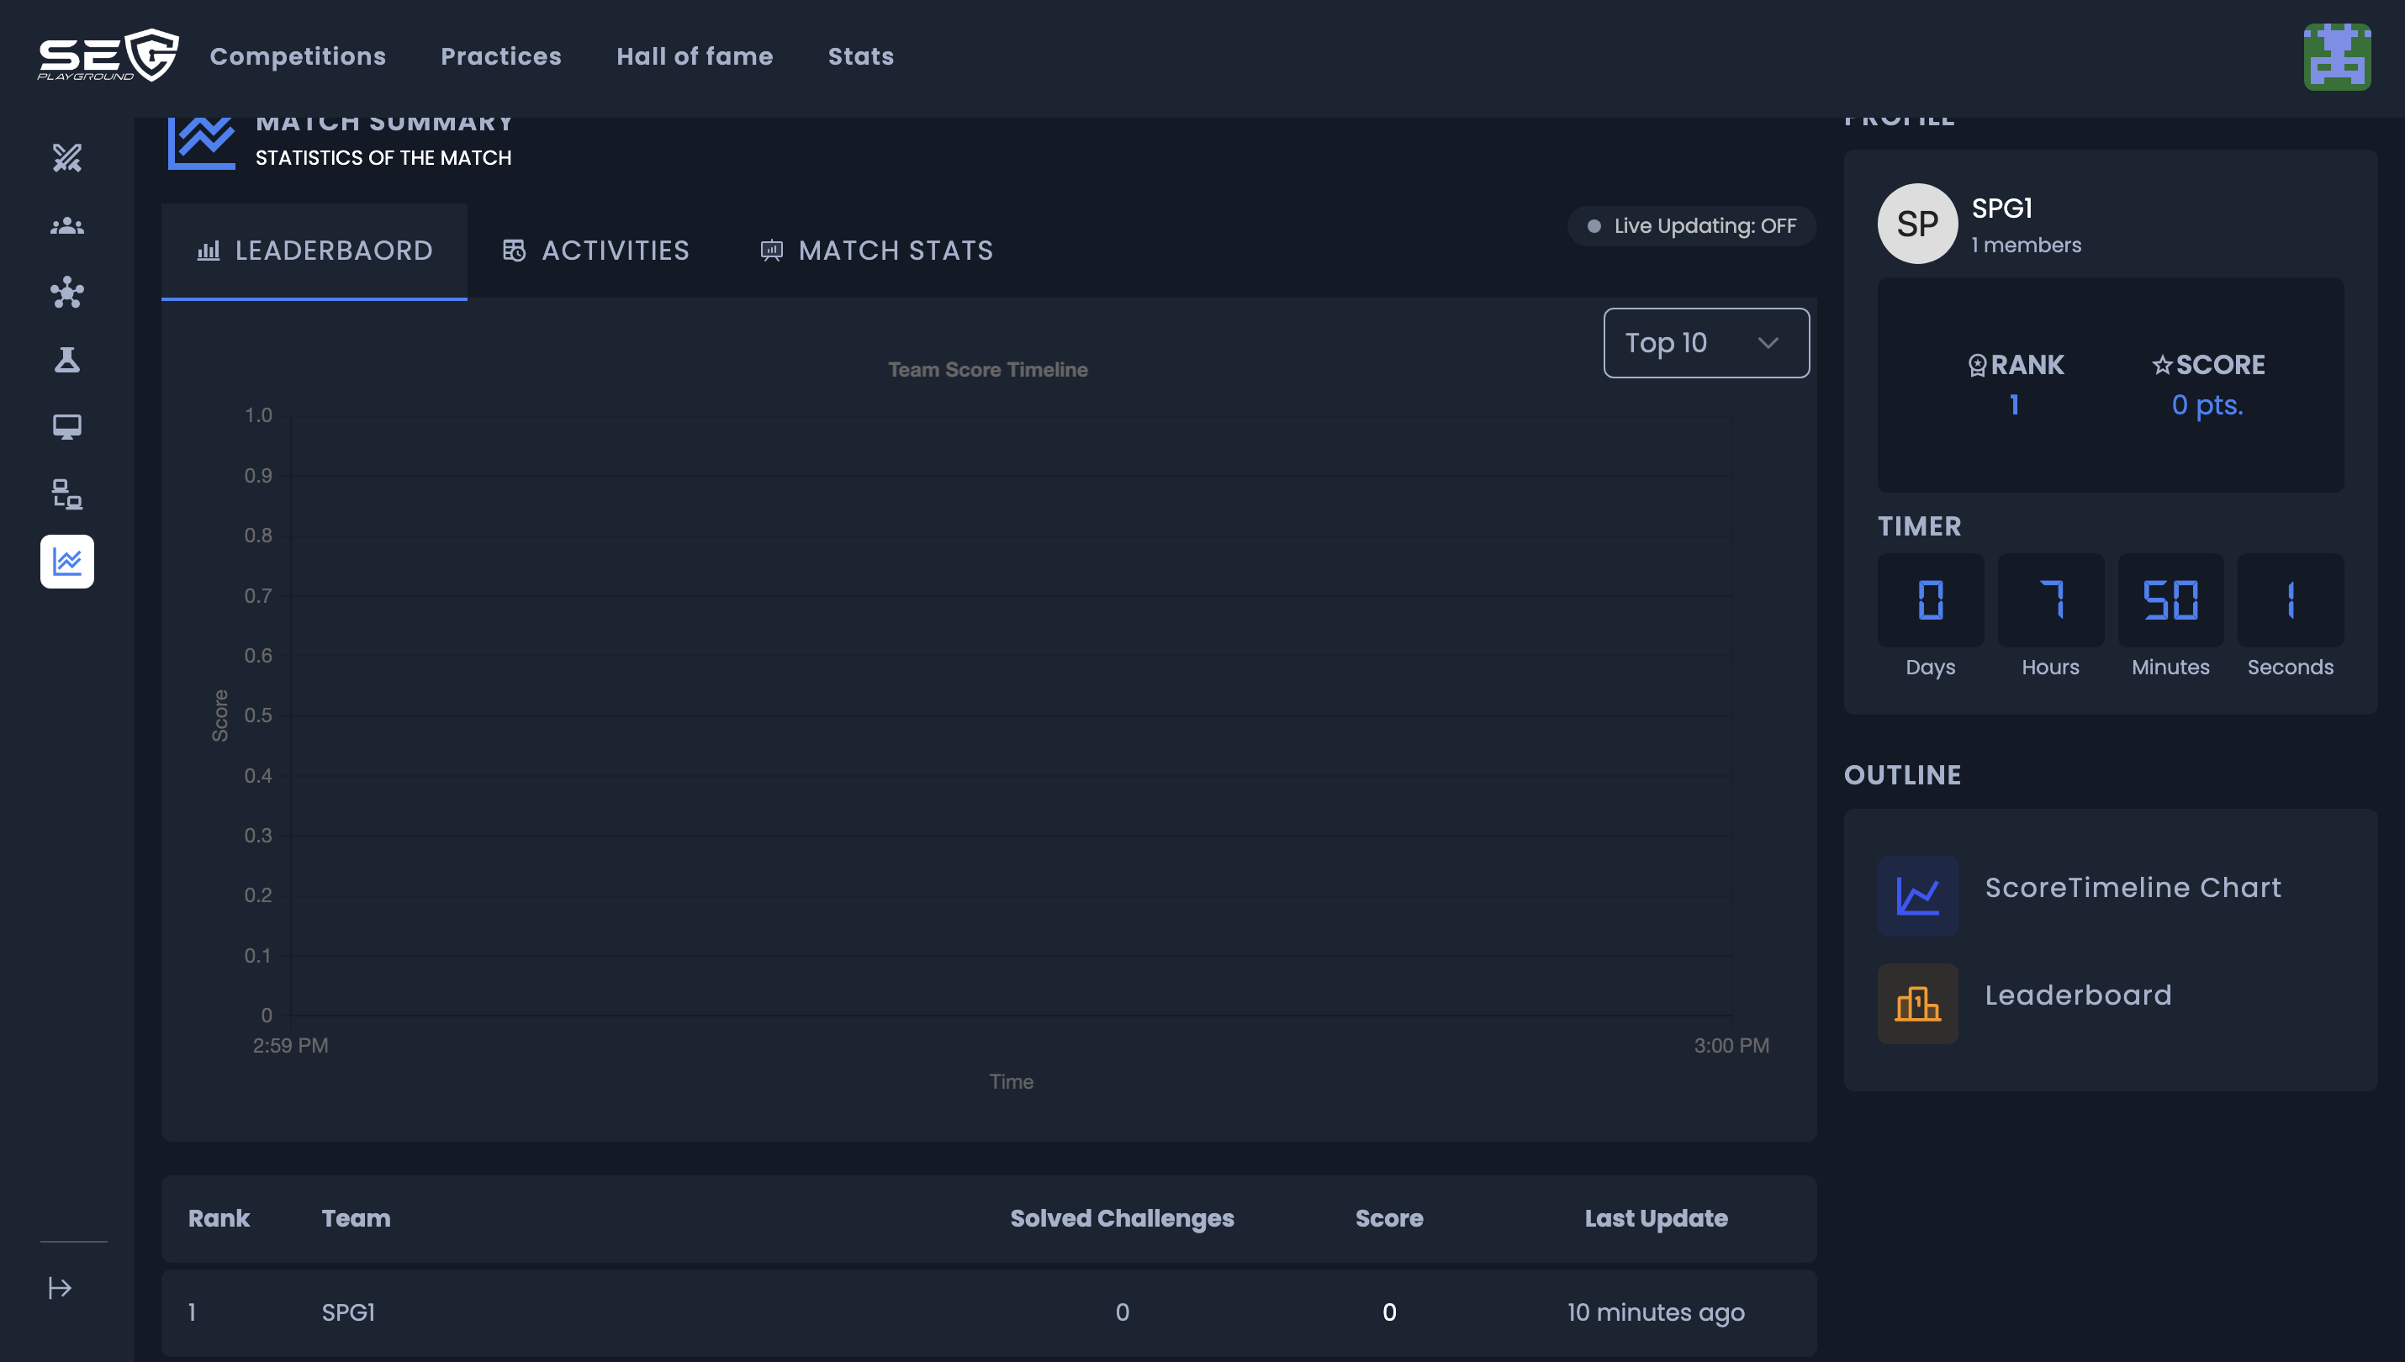Open Competitions in top navigation
Viewport: 2405px width, 1362px height.
[x=298, y=56]
